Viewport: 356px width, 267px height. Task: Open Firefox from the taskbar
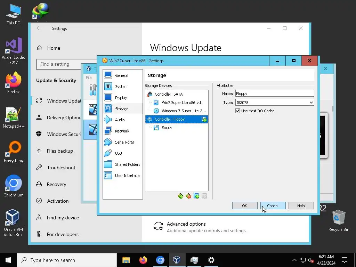[143, 260]
